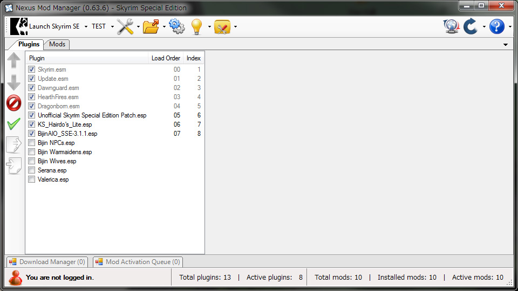Check the Valerica.esp checkbox

[x=31, y=179]
